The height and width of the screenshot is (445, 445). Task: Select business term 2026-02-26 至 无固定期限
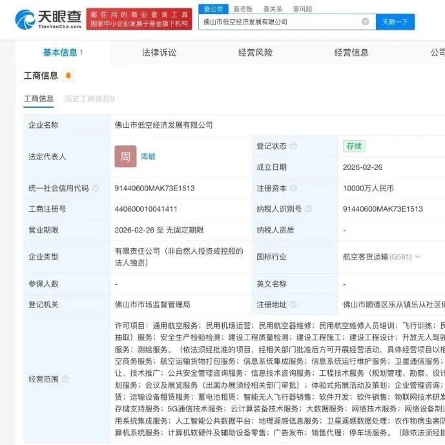160,230
